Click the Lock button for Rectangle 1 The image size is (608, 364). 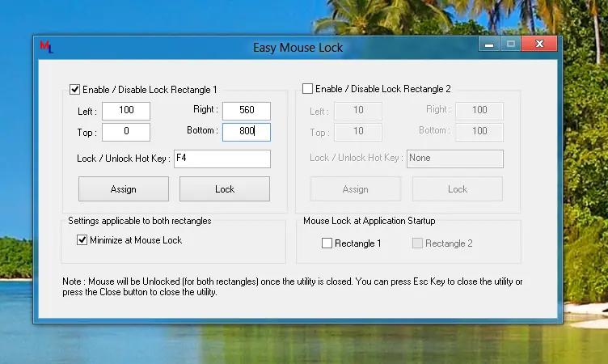(x=225, y=189)
